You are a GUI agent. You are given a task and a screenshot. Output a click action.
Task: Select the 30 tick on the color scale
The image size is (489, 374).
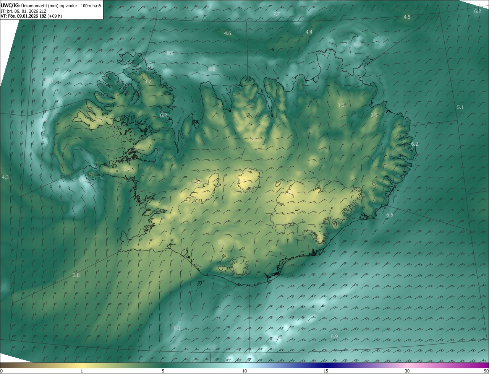point(407,371)
